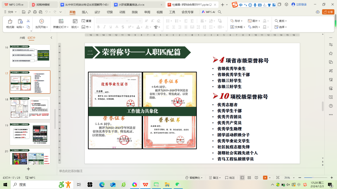337x189 pixels.
Task: Expand the Layout (版式) dropdown
Action: coord(75,27)
